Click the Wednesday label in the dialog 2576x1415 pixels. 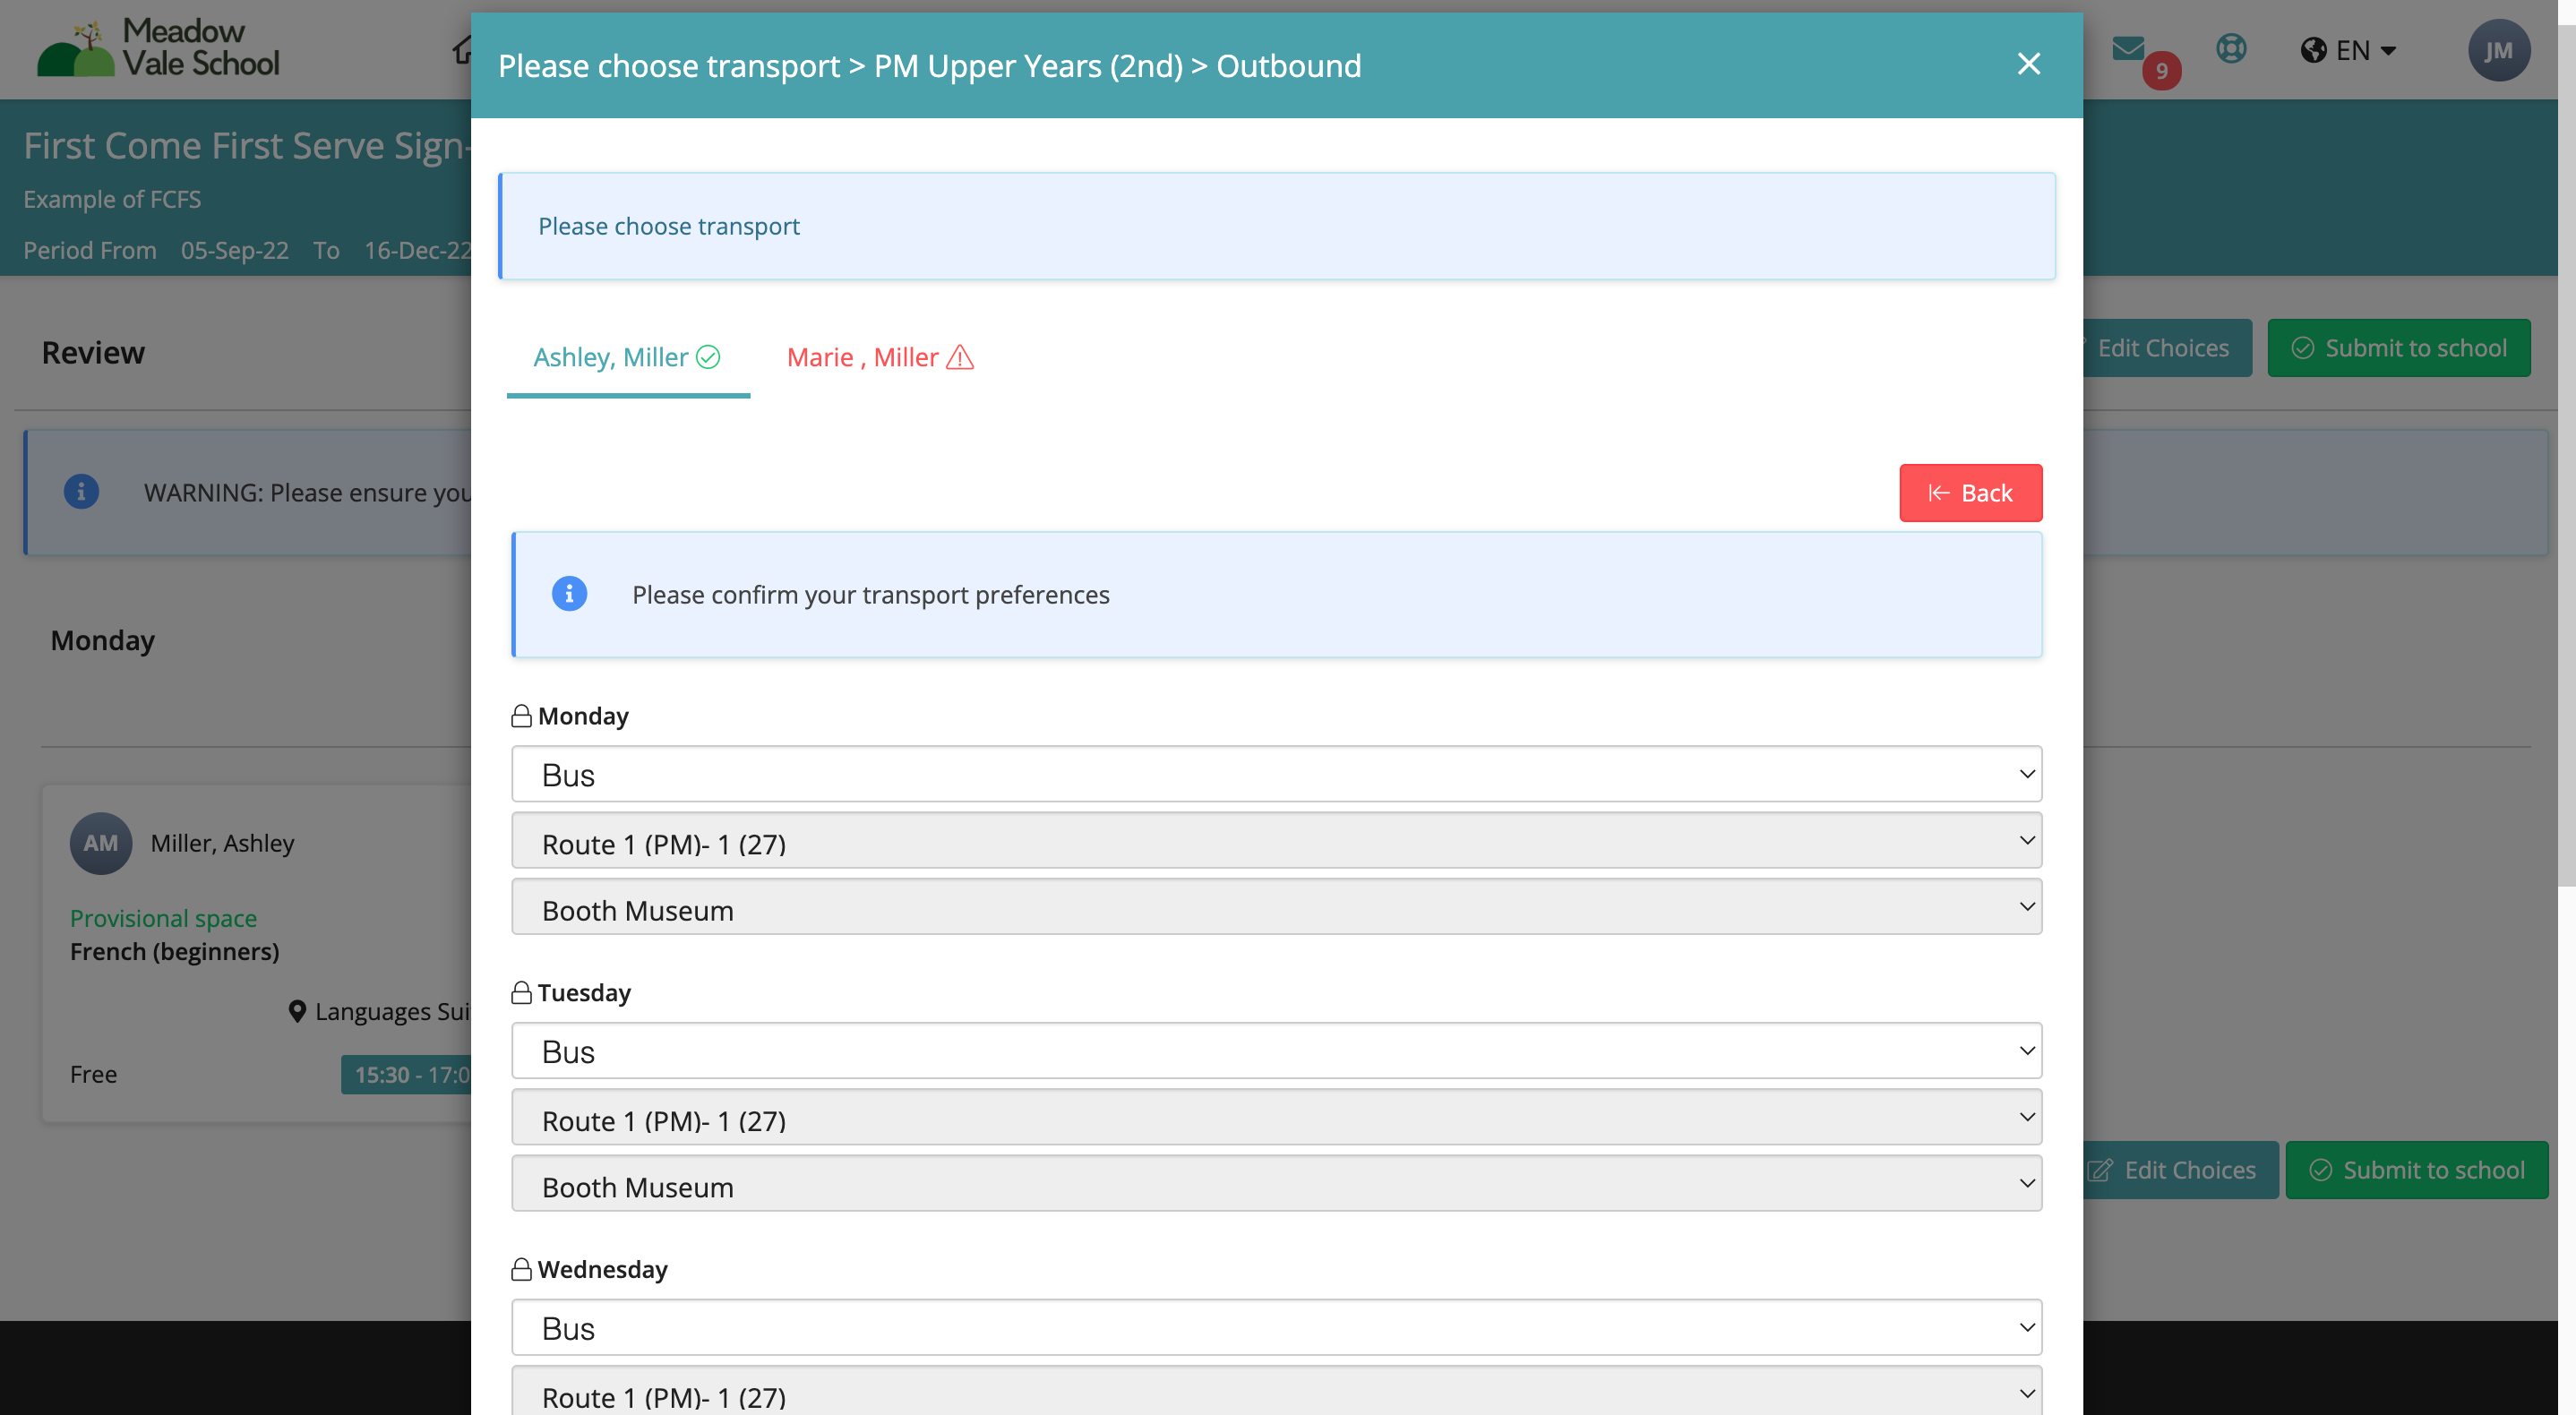pos(602,1269)
